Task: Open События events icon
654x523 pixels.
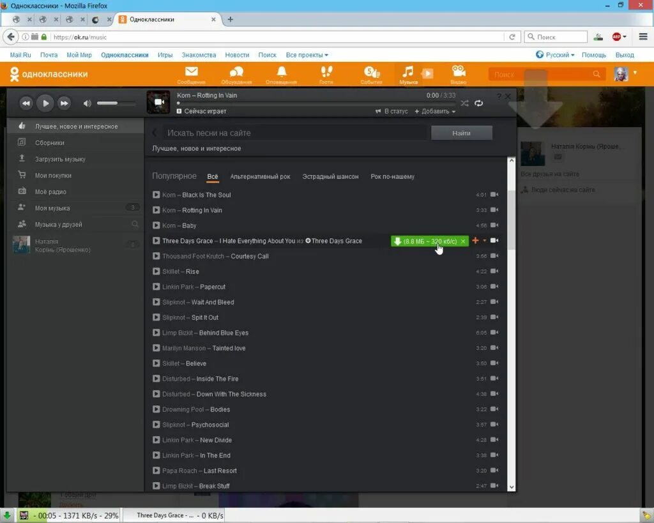Action: click(371, 75)
